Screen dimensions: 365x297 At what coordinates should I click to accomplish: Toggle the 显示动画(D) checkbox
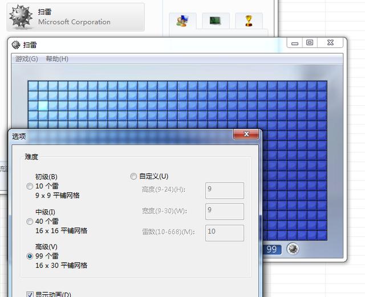click(30, 295)
